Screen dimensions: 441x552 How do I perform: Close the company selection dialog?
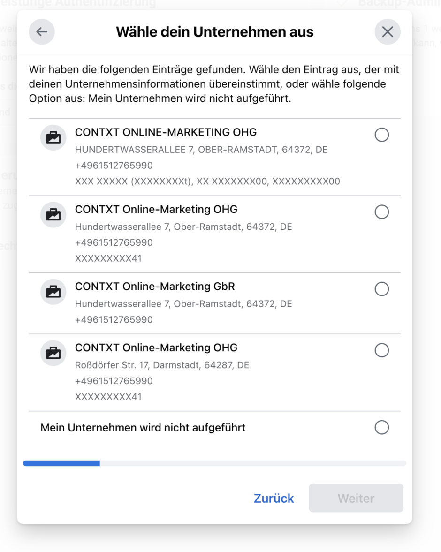pos(388,32)
